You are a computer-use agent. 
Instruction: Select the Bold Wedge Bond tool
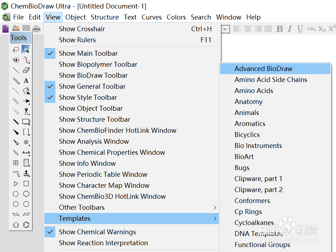(16, 132)
